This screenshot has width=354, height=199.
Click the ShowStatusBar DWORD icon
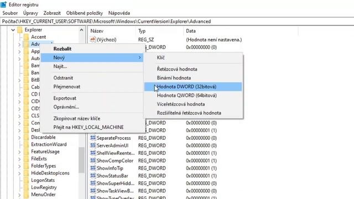coord(93,176)
